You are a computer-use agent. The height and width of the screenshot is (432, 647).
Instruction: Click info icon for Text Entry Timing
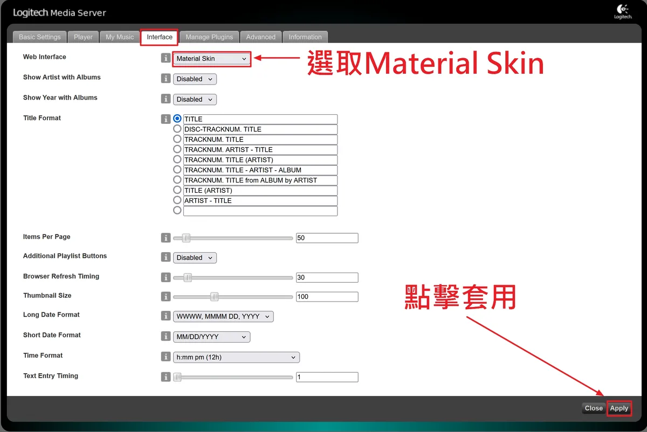(x=166, y=377)
